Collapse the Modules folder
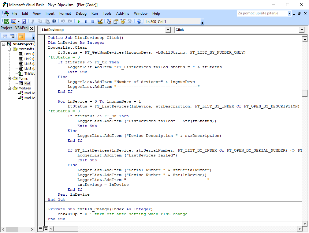 tap(9, 88)
